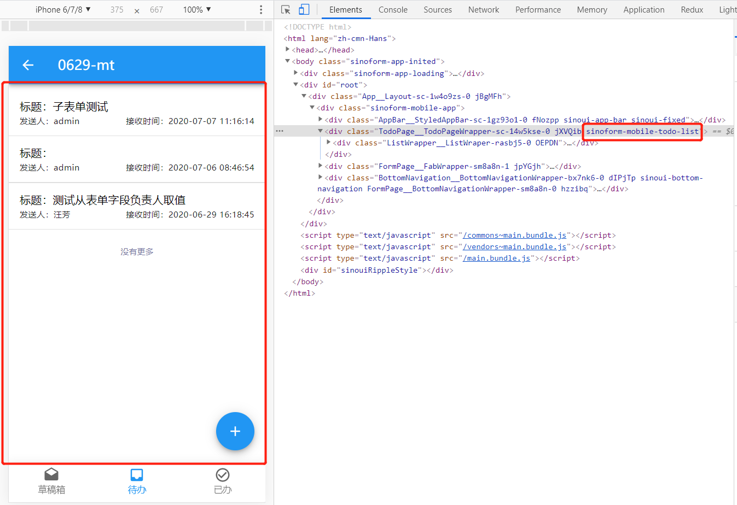The image size is (737, 505).
Task: Follow the /commons~main.bundle.js script link
Action: (514, 235)
